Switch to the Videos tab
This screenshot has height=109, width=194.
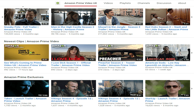point(108,3)
